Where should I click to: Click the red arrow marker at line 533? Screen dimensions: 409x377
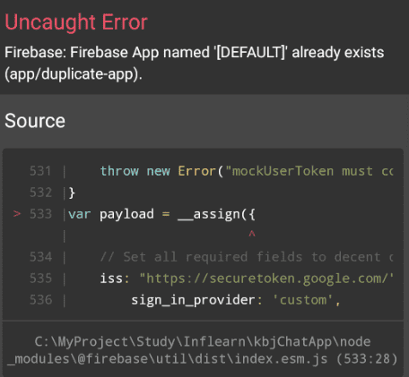(17, 214)
